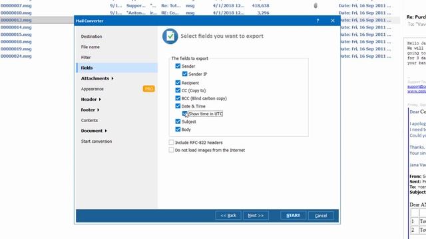
Task: Click the << Back button
Action: pyautogui.click(x=228, y=215)
